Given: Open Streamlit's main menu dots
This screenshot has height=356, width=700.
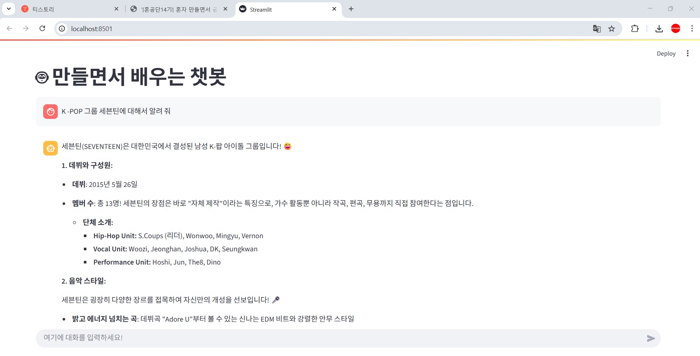Looking at the screenshot, I should point(688,53).
